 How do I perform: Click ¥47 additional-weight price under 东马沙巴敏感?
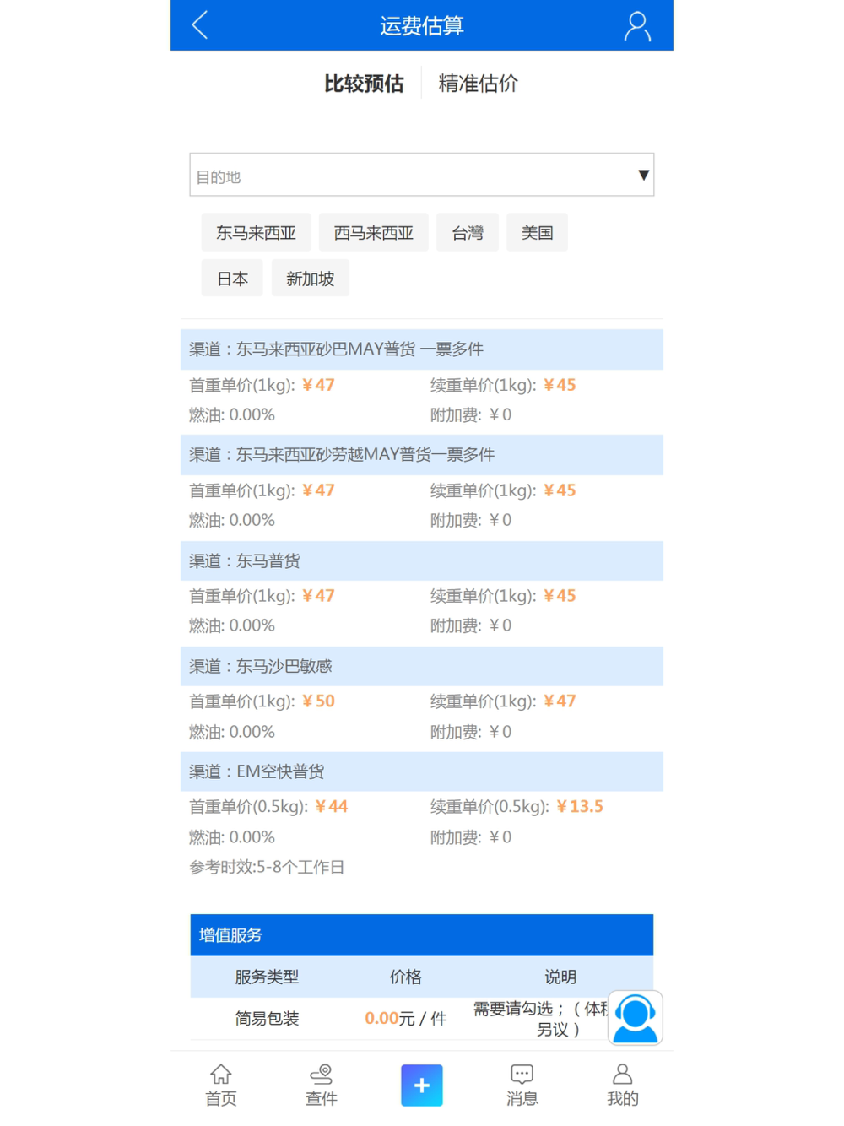[x=560, y=701]
